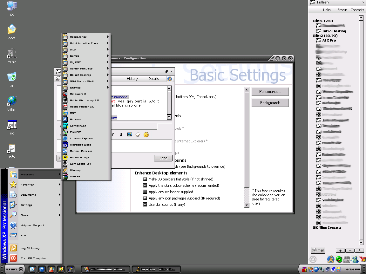This screenshot has width=366, height=274.
Task: Switch to the History tab
Action: click(132, 79)
